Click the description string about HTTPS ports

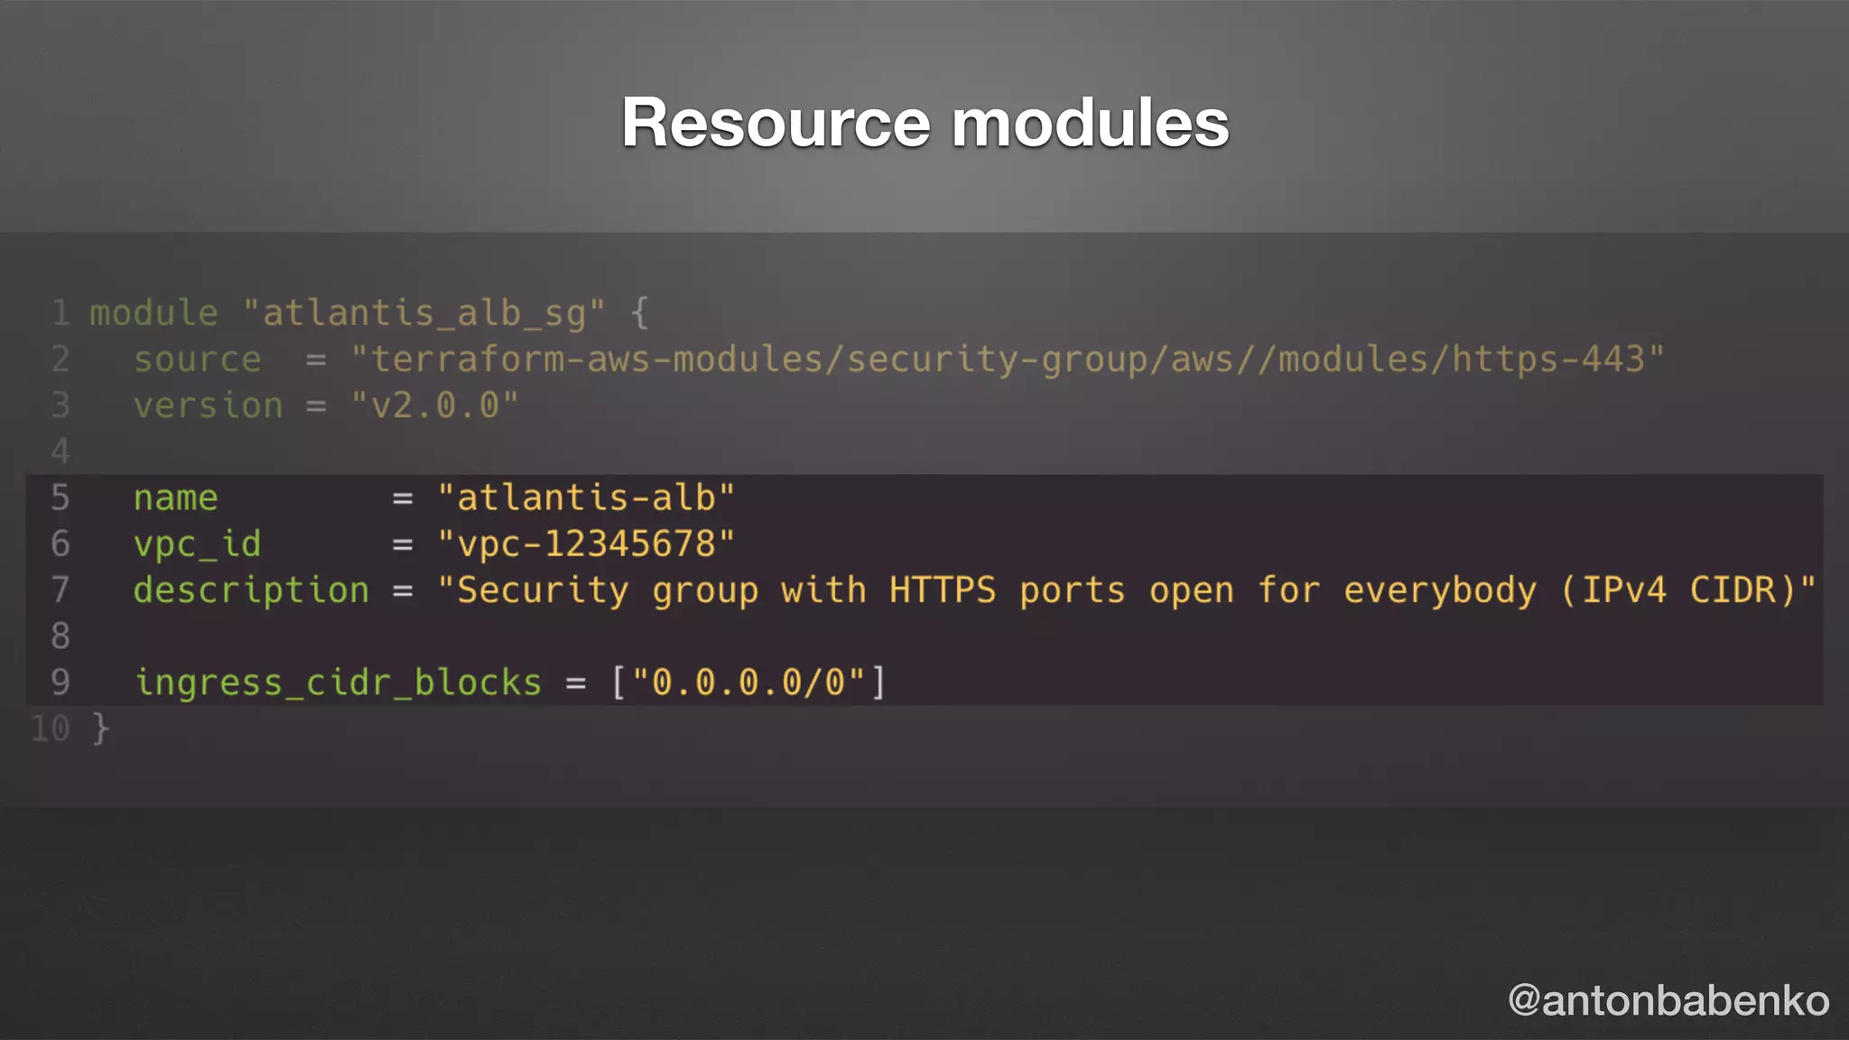(1126, 590)
